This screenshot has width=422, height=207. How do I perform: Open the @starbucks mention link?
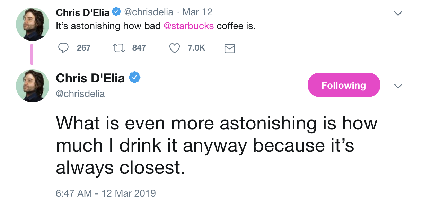[x=189, y=25]
